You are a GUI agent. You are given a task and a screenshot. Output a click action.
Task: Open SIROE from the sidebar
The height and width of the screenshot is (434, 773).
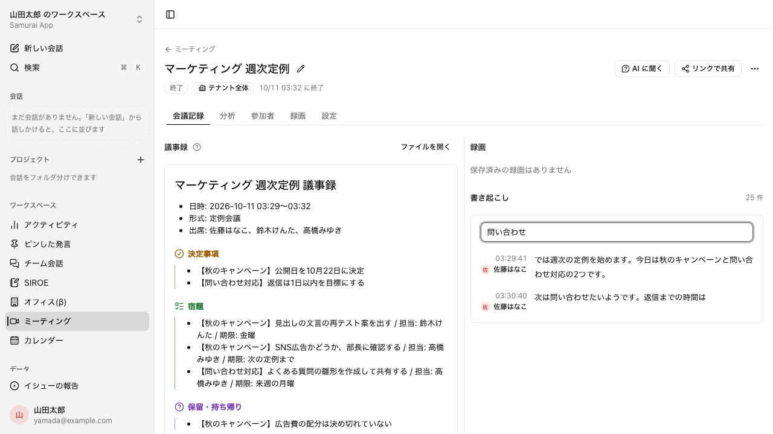77,283
